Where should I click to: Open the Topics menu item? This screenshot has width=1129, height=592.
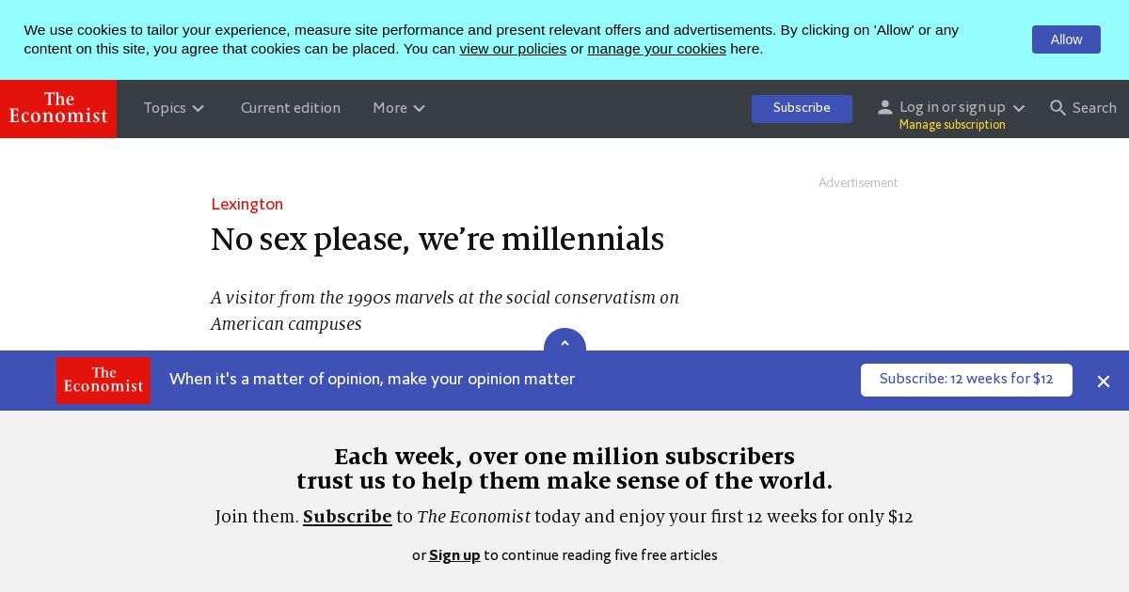[x=165, y=108]
